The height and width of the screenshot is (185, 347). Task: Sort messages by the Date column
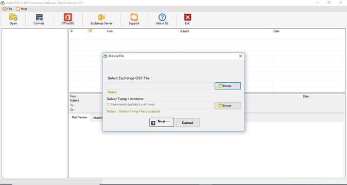tap(308, 31)
